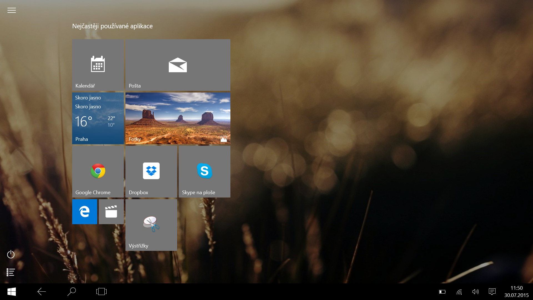Viewport: 533px width, 300px height.
Task: Show the all apps list
Action: click(11, 272)
